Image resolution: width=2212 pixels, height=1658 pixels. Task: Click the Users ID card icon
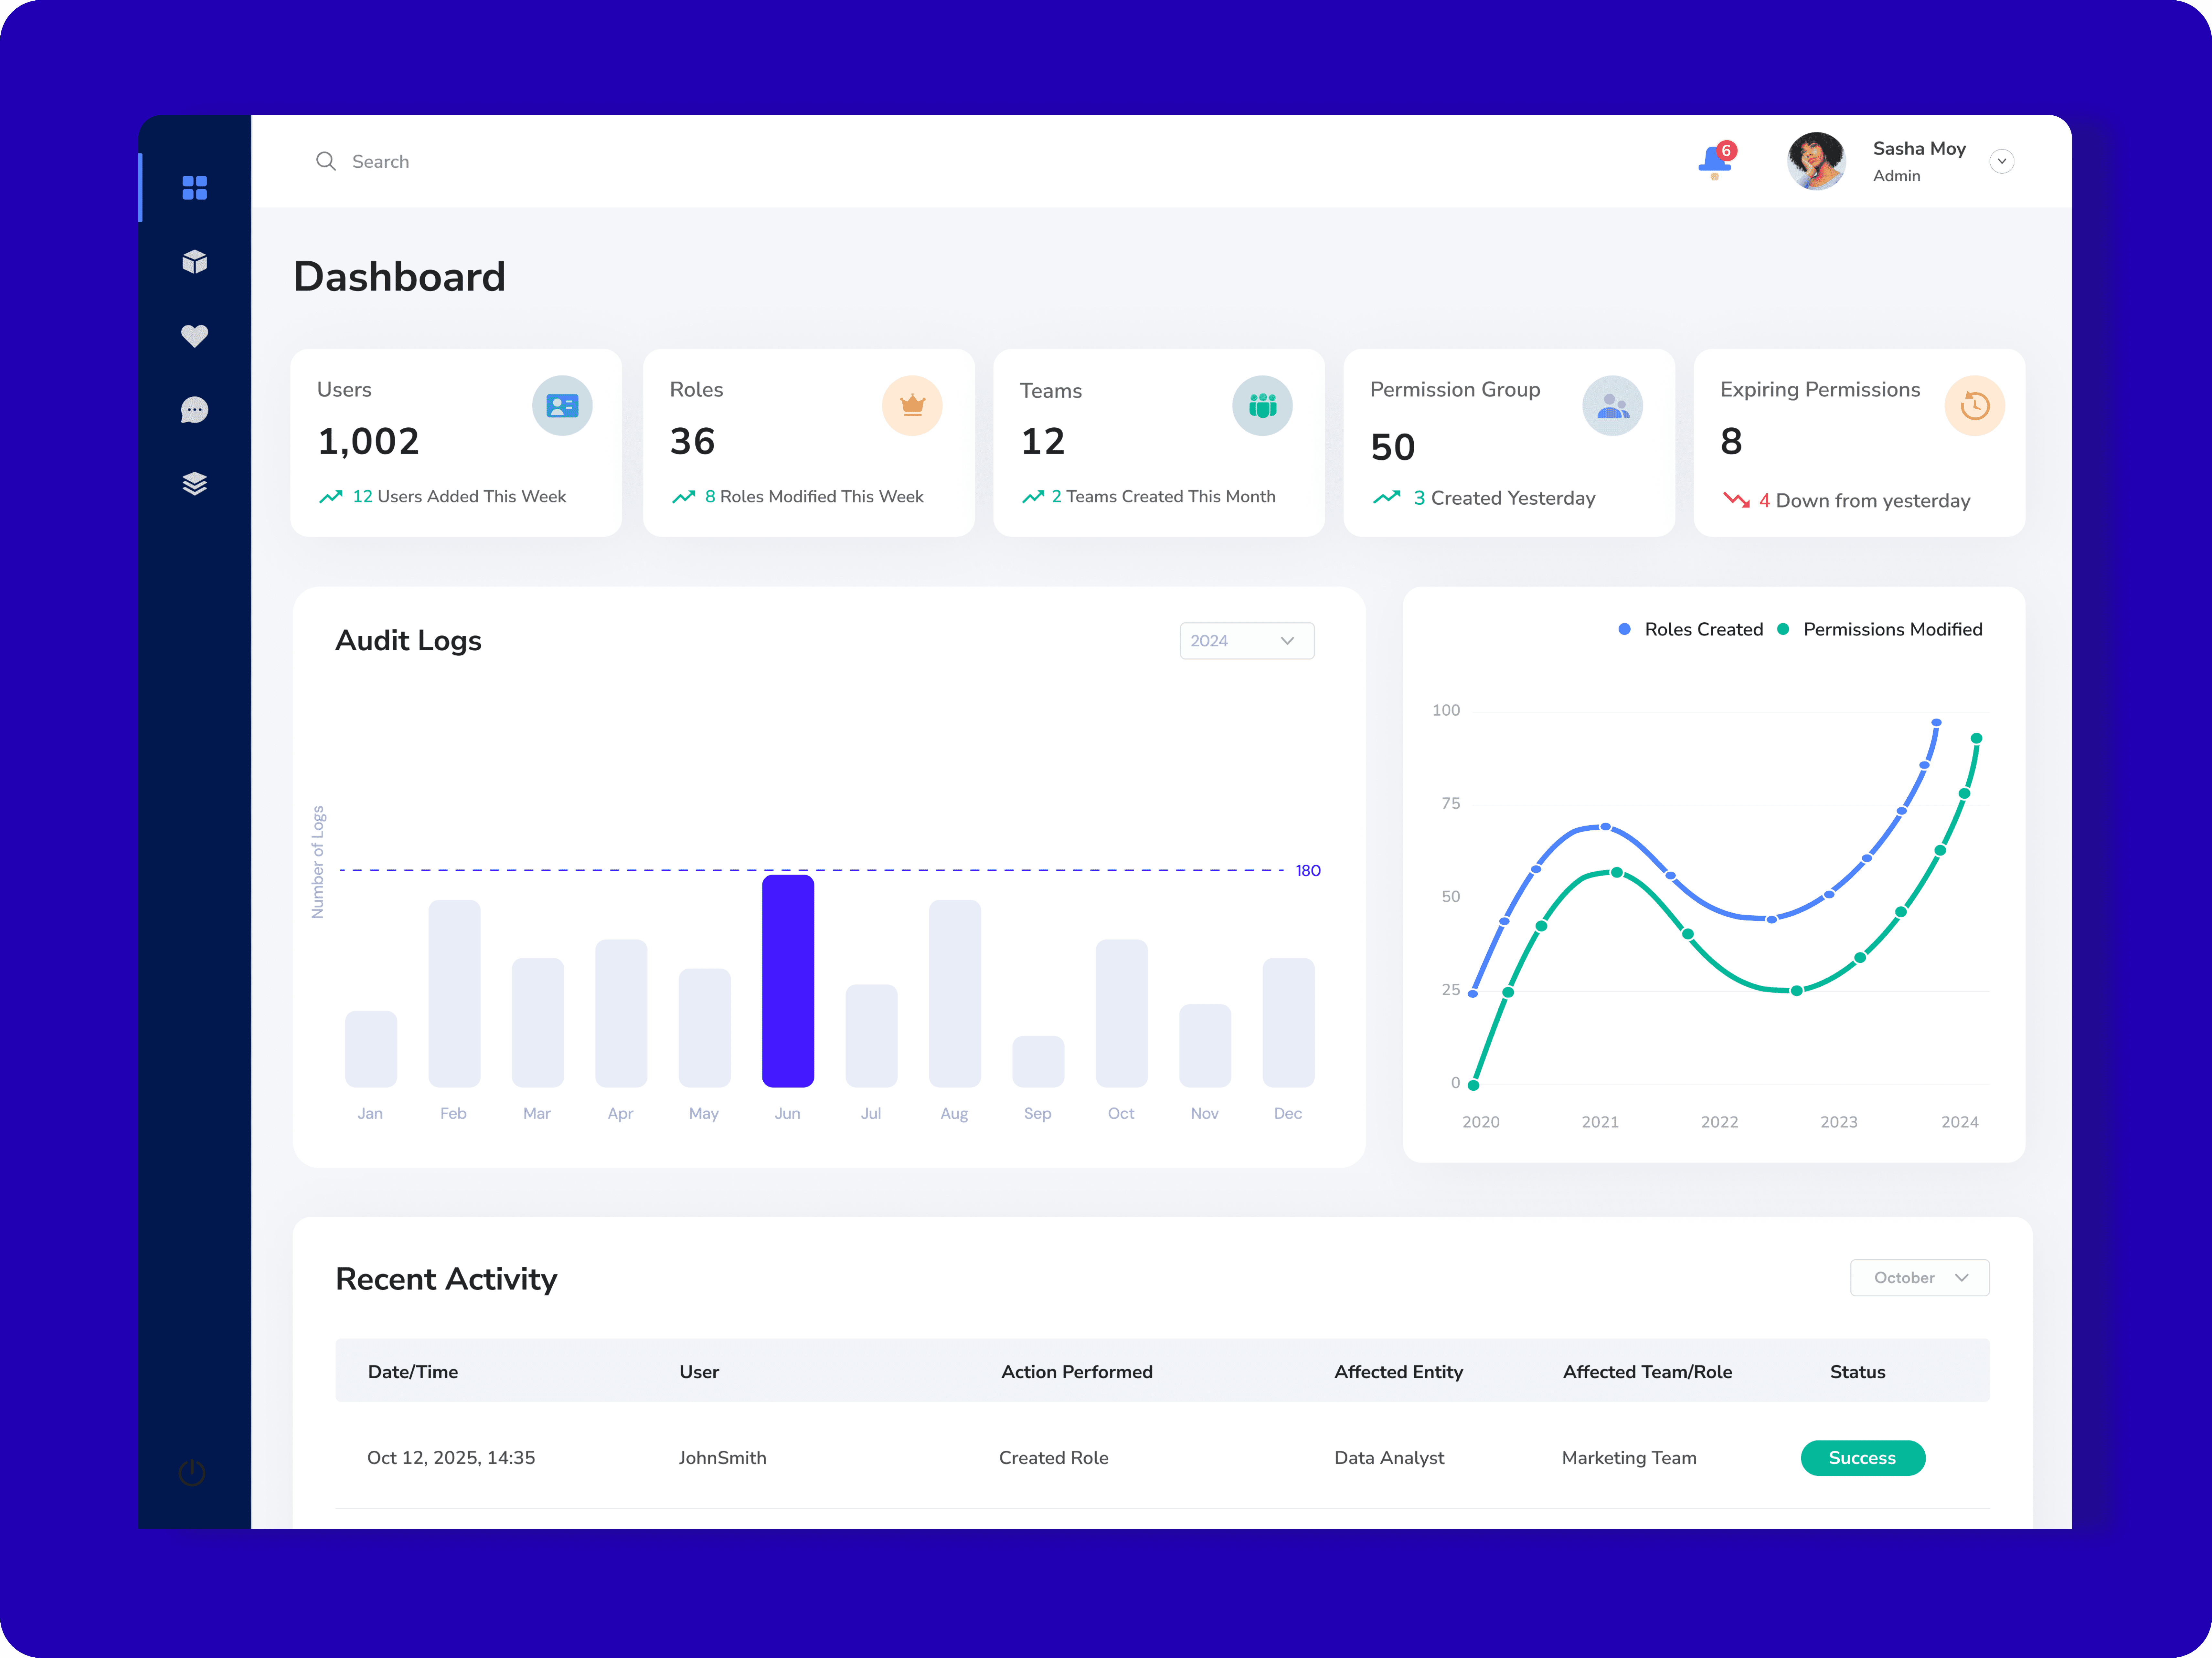(x=562, y=406)
